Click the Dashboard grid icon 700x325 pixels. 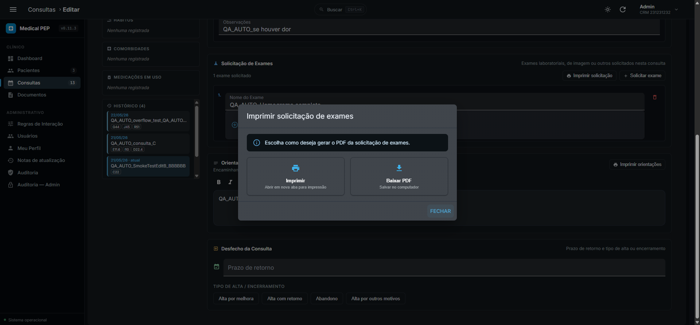(x=11, y=58)
